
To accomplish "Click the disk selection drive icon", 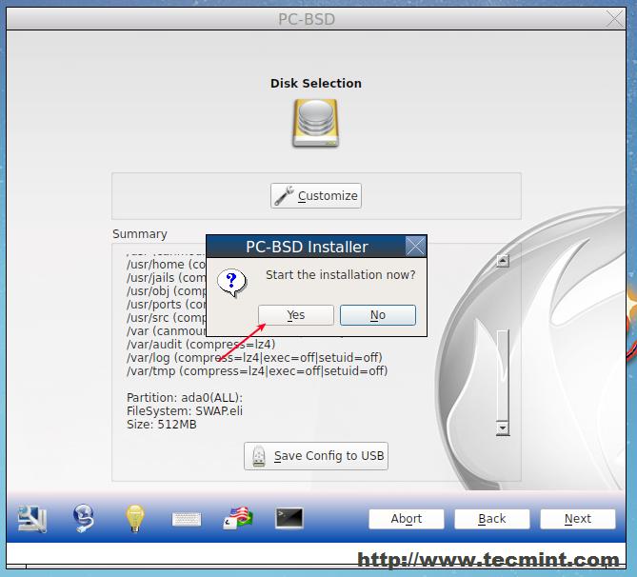I will 316,124.
